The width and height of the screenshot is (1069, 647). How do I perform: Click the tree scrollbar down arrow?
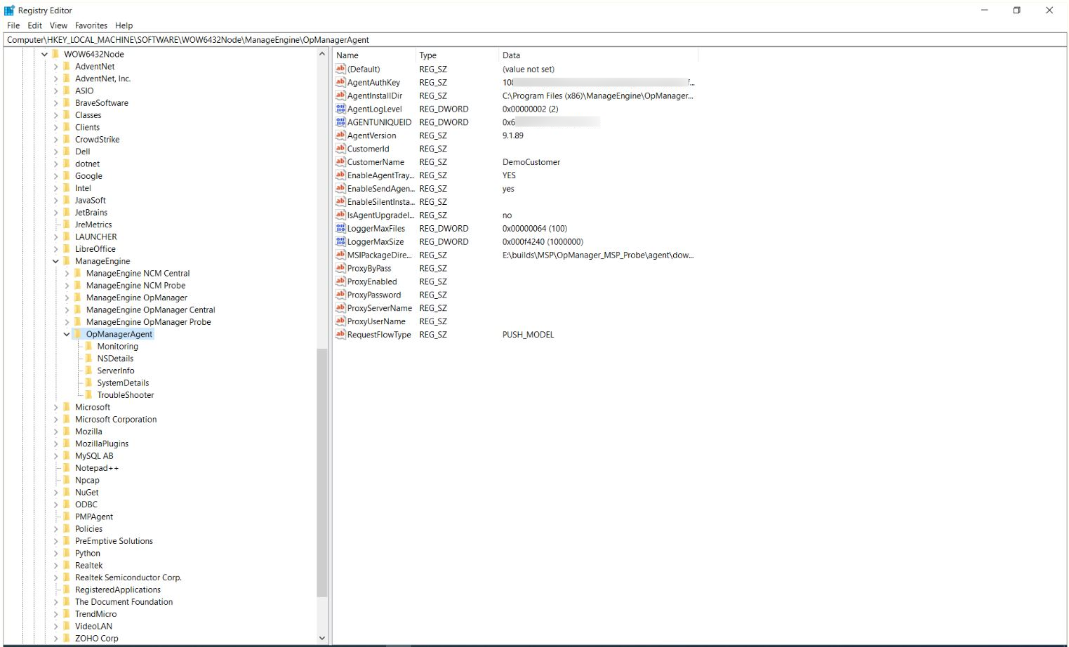coord(322,638)
